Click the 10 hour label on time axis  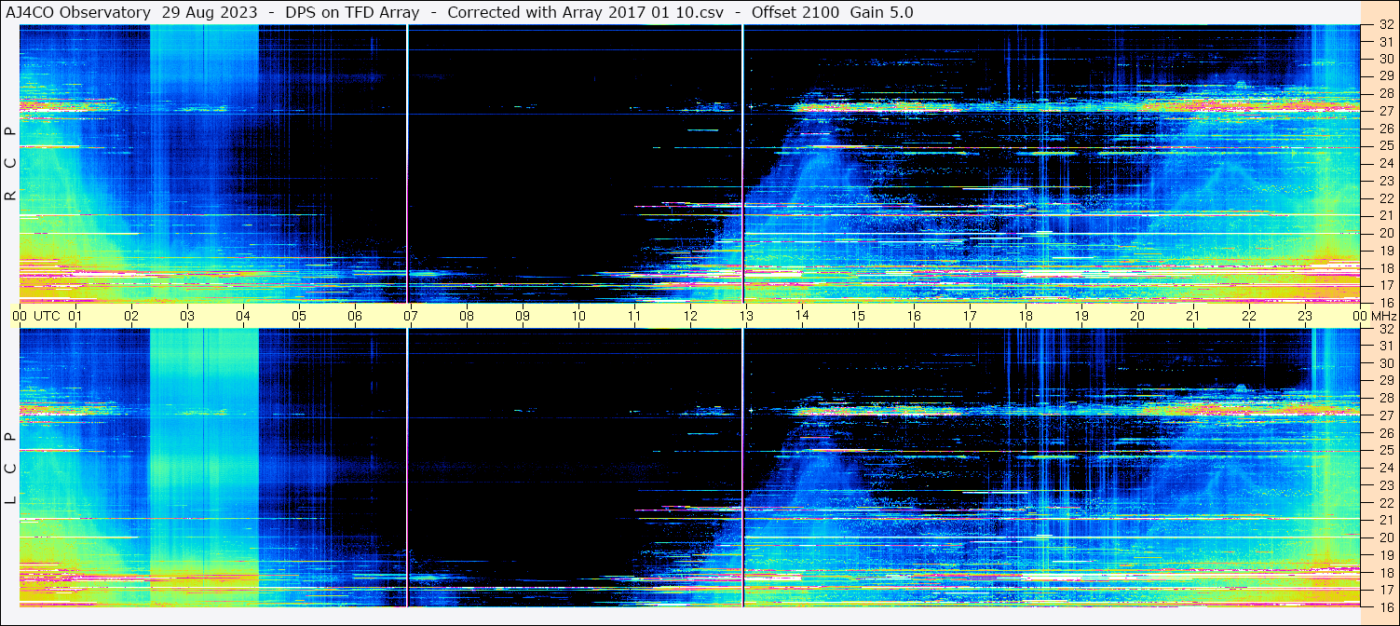pos(578,315)
